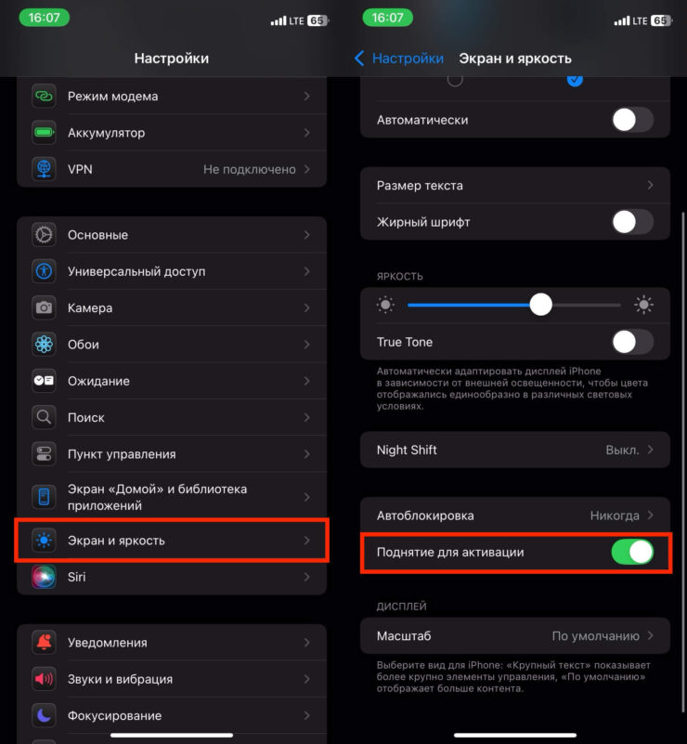The image size is (687, 744).
Task: Toggle the True Tone switch
Action: 632,342
